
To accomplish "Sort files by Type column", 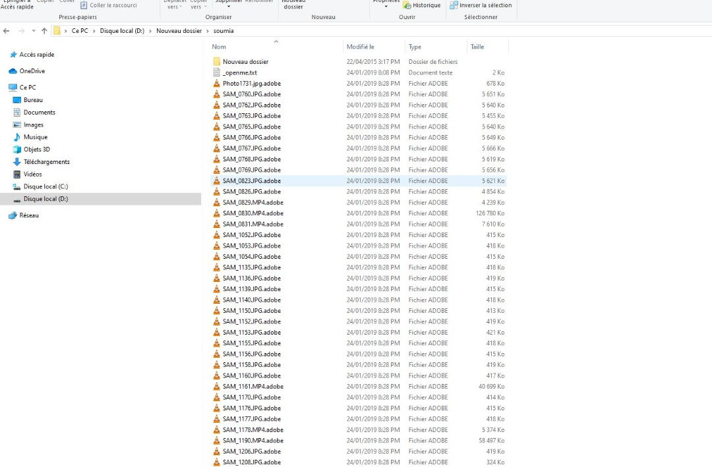I will click(415, 47).
